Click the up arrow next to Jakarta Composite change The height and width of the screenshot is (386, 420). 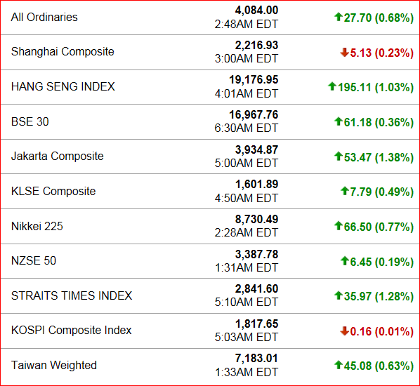click(339, 156)
